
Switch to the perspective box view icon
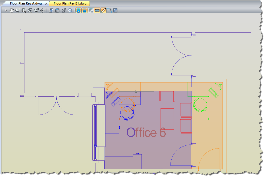point(64,10)
